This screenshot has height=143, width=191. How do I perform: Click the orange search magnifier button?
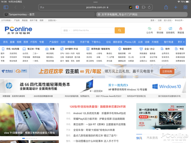click(120, 30)
